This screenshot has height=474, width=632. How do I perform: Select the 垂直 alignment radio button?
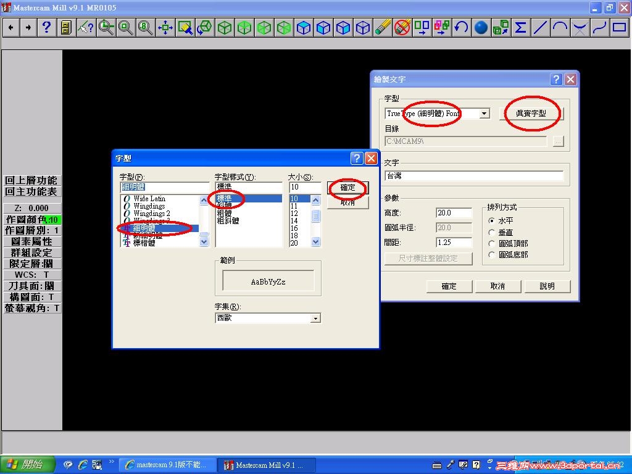click(491, 232)
